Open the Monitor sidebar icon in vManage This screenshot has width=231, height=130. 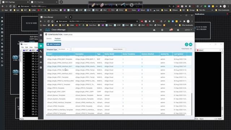[x=41, y=40]
